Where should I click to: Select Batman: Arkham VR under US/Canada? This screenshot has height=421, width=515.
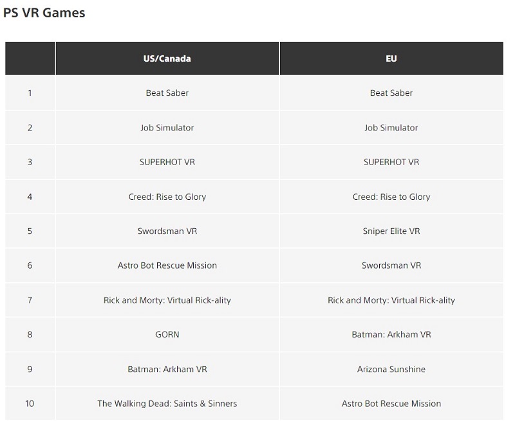pyautogui.click(x=167, y=370)
